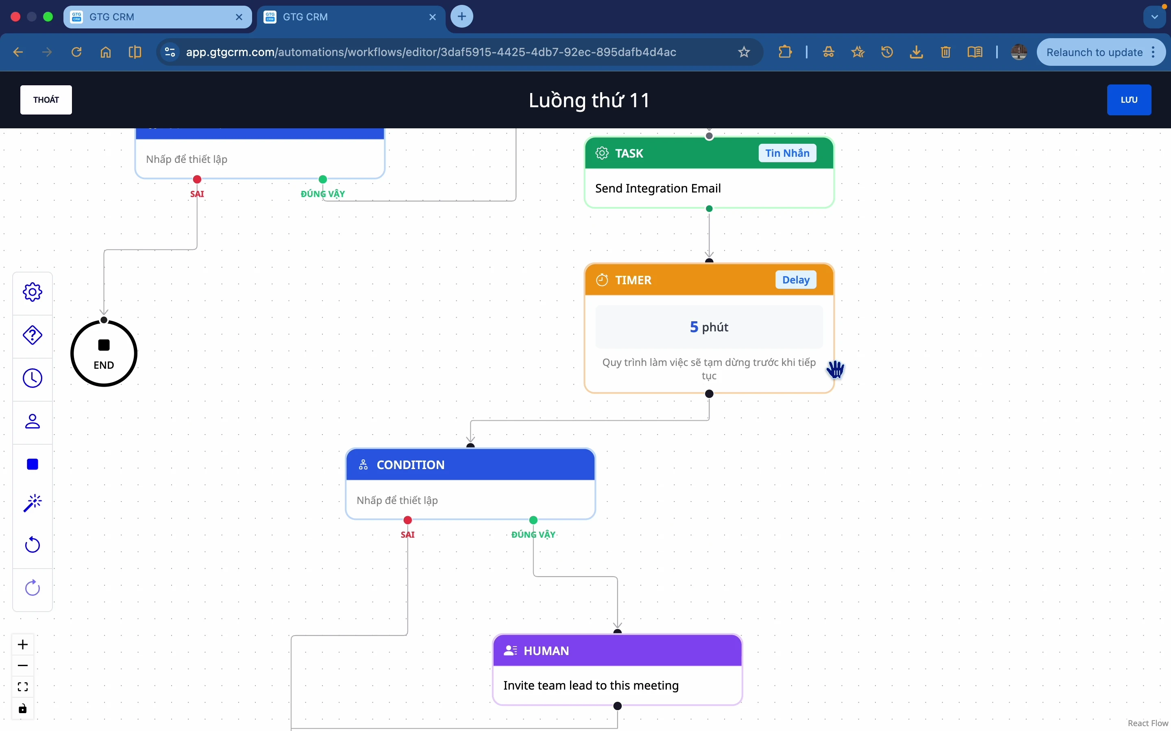Click the THOÁT exit button

(x=46, y=99)
